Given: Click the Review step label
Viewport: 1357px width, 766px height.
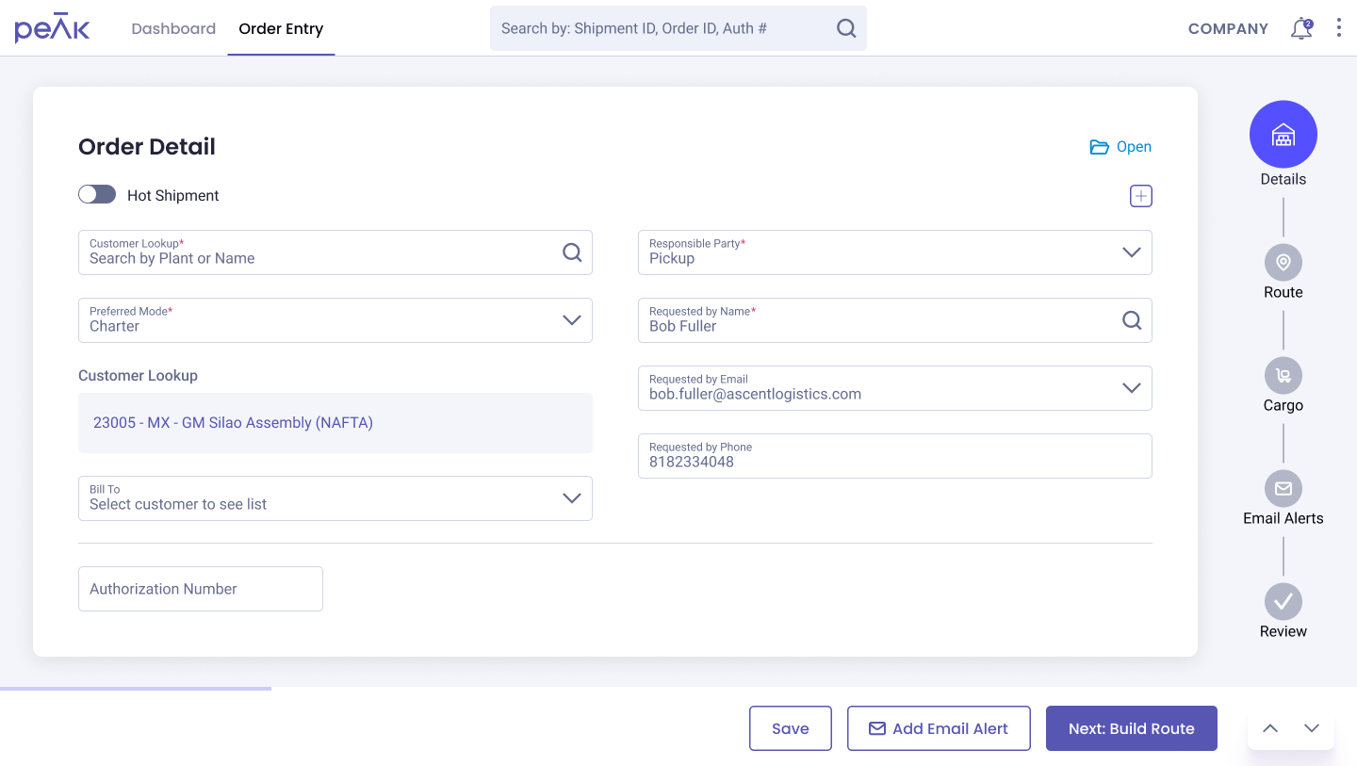Looking at the screenshot, I should (1283, 631).
